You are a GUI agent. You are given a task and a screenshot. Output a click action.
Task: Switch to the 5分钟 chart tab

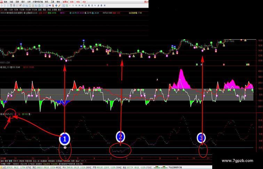(16, 10)
